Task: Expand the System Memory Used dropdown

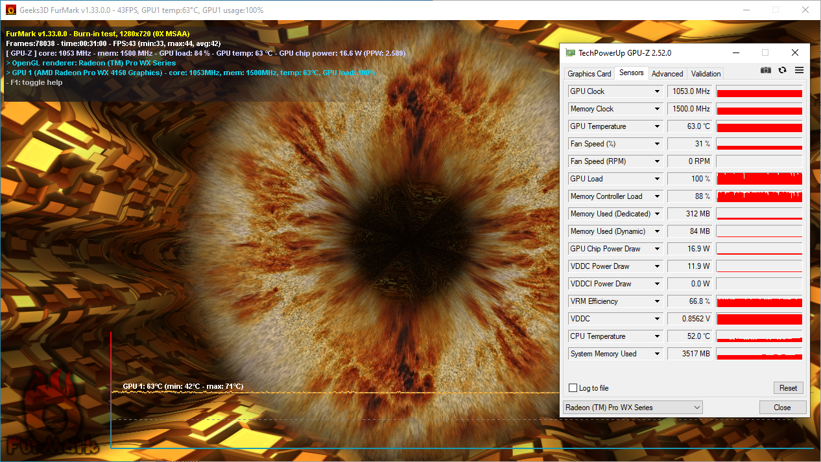Action: click(x=657, y=354)
